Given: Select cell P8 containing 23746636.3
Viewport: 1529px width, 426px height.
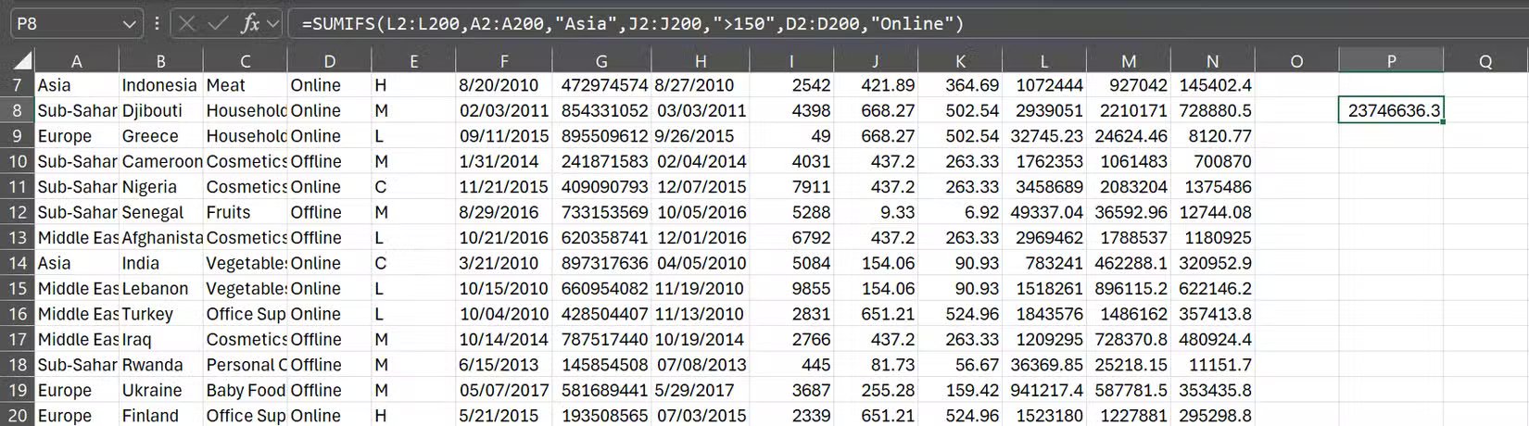Looking at the screenshot, I should coord(1391,110).
